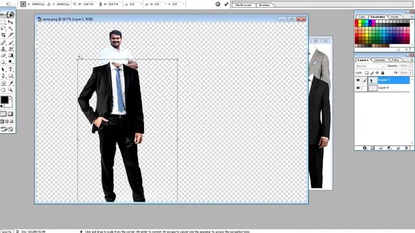Switch to the Channels tab

379,60
